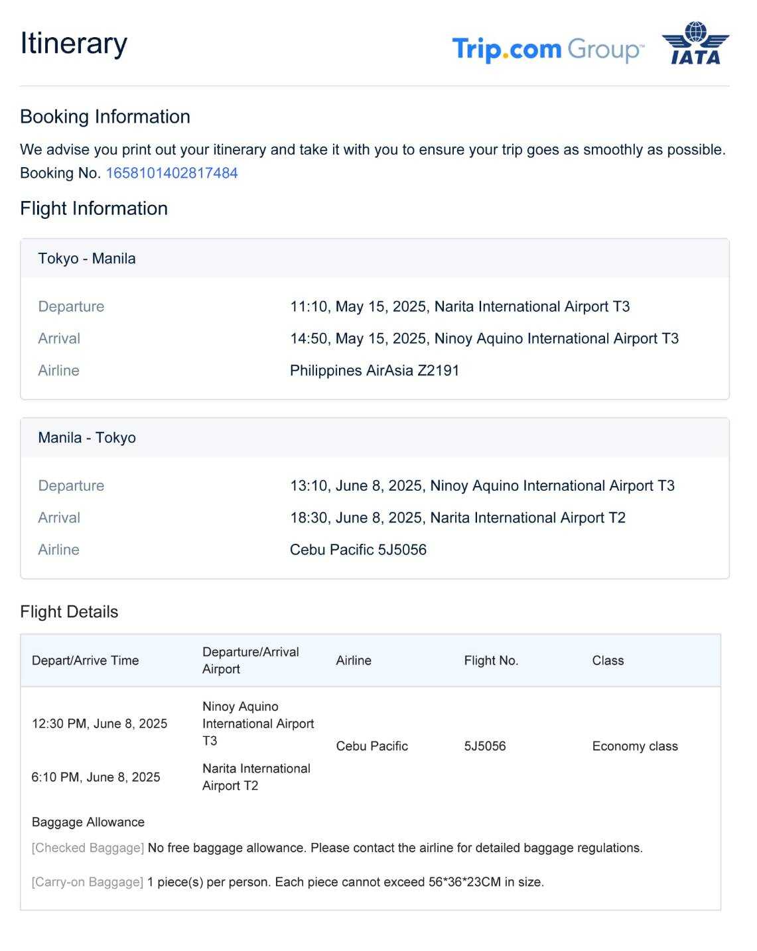This screenshot has height=951, width=757.
Task: Click the 11:10 Narita departure details
Action: point(459,306)
